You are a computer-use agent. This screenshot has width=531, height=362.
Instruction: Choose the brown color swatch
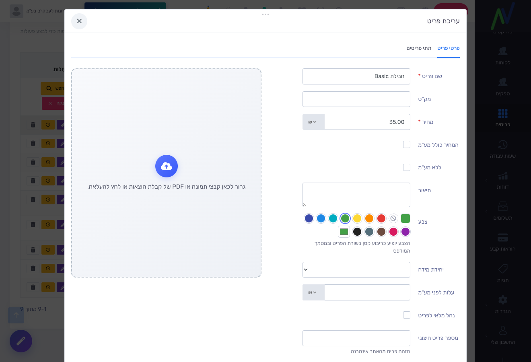click(381, 232)
